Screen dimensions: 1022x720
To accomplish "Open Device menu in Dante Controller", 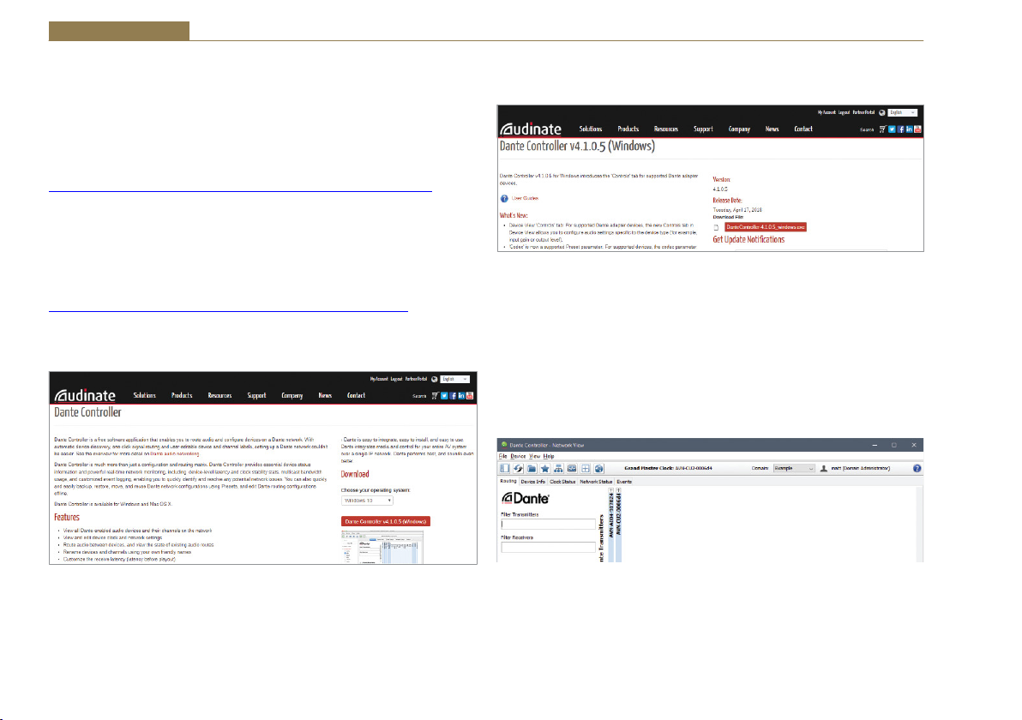I will 518,456.
